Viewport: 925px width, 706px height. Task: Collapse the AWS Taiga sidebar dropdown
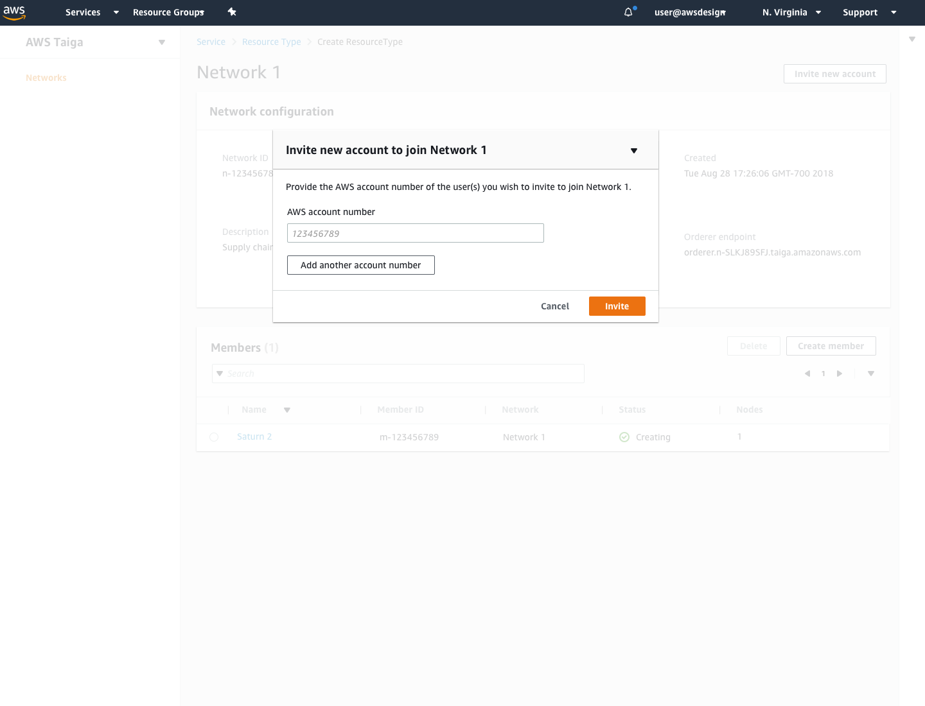(162, 42)
